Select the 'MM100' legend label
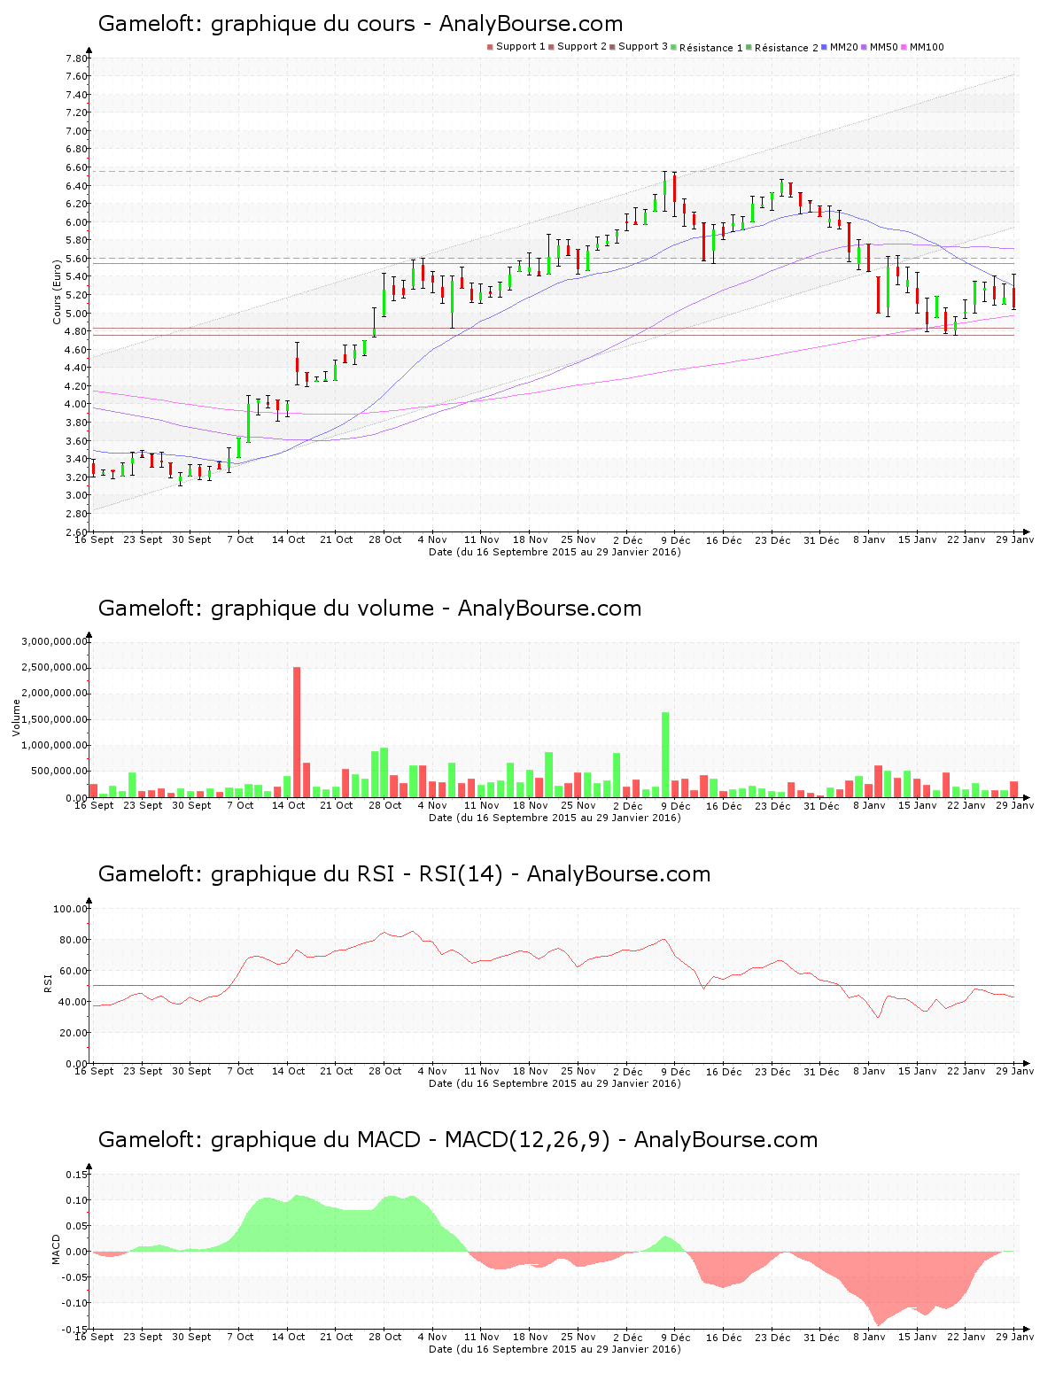The height and width of the screenshot is (1373, 1063). pos(927,47)
